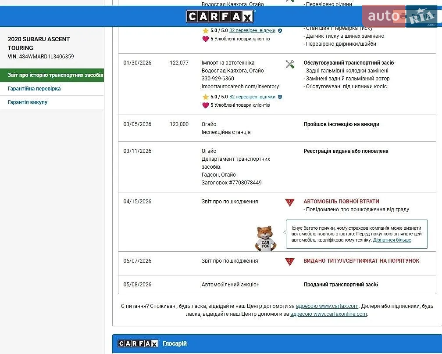Click the 2020 SUBARU ASCENT TOURING title
Image resolution: width=442 pixels, height=354 pixels.
coord(39,43)
